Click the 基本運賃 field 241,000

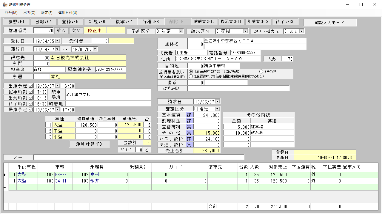coord(207,115)
